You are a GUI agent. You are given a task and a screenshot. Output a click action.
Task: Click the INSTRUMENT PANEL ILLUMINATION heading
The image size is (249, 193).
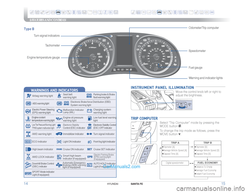(162, 87)
